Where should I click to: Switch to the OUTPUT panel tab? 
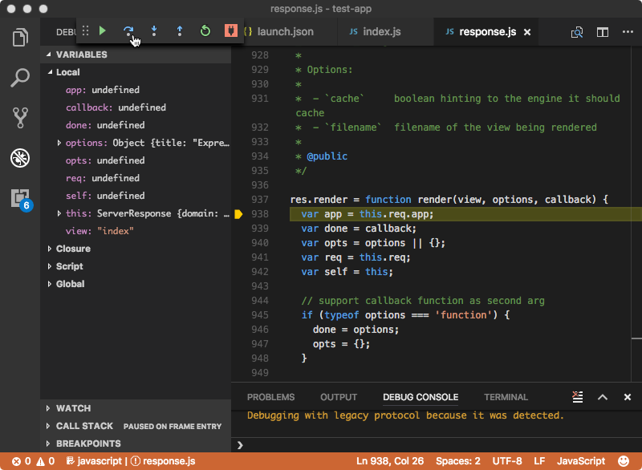[339, 397]
